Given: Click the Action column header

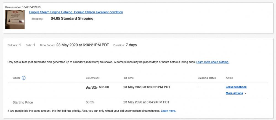Looking at the screenshot, I should tap(229, 78).
